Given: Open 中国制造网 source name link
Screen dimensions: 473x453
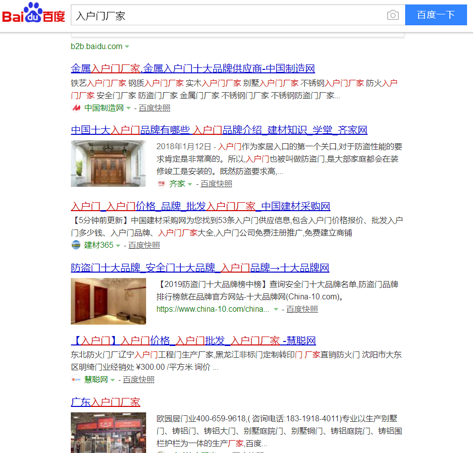Looking at the screenshot, I should tap(104, 108).
